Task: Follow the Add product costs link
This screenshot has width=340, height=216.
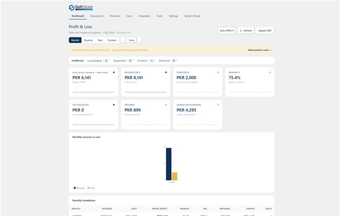Action: click(260, 50)
